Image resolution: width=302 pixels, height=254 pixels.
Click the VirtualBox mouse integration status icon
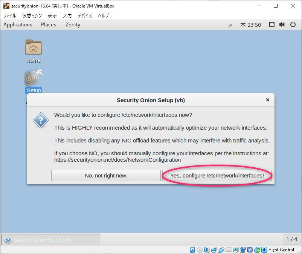click(257, 249)
